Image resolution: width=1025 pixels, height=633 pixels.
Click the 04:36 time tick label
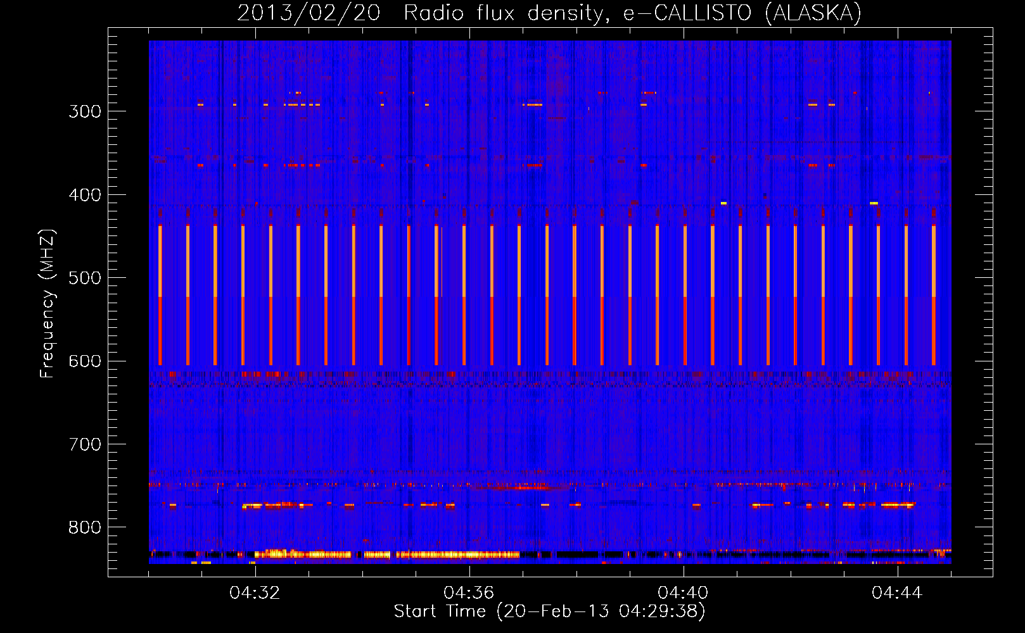point(469,593)
